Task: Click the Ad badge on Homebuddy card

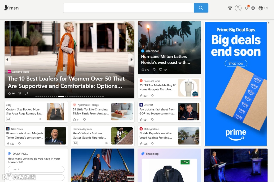Action: 75,143
